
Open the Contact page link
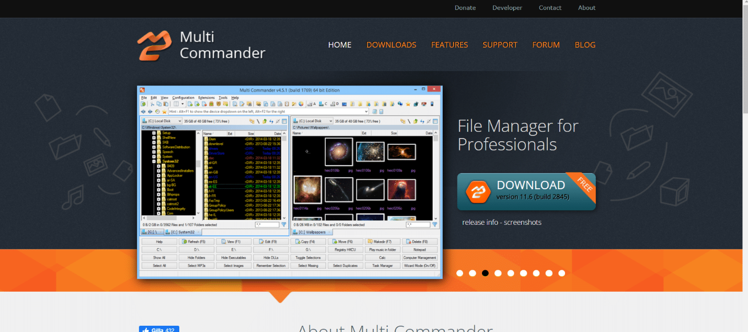tap(550, 8)
